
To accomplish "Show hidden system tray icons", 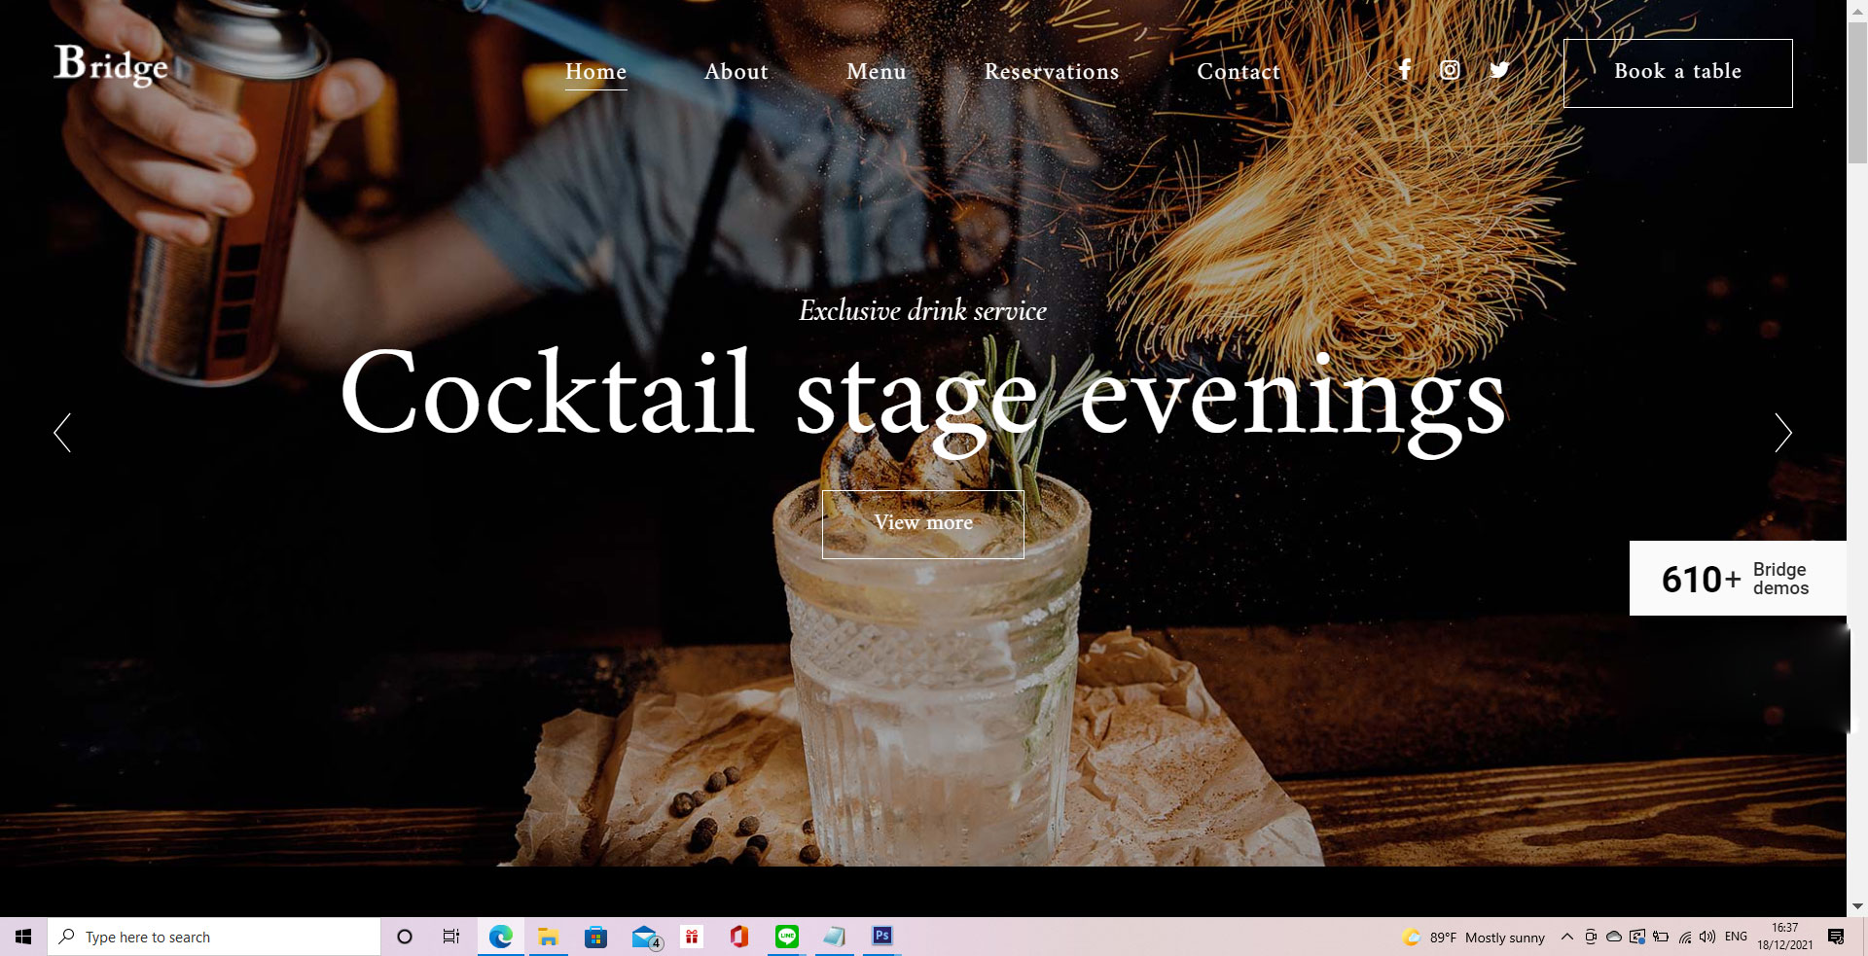I will [x=1566, y=937].
